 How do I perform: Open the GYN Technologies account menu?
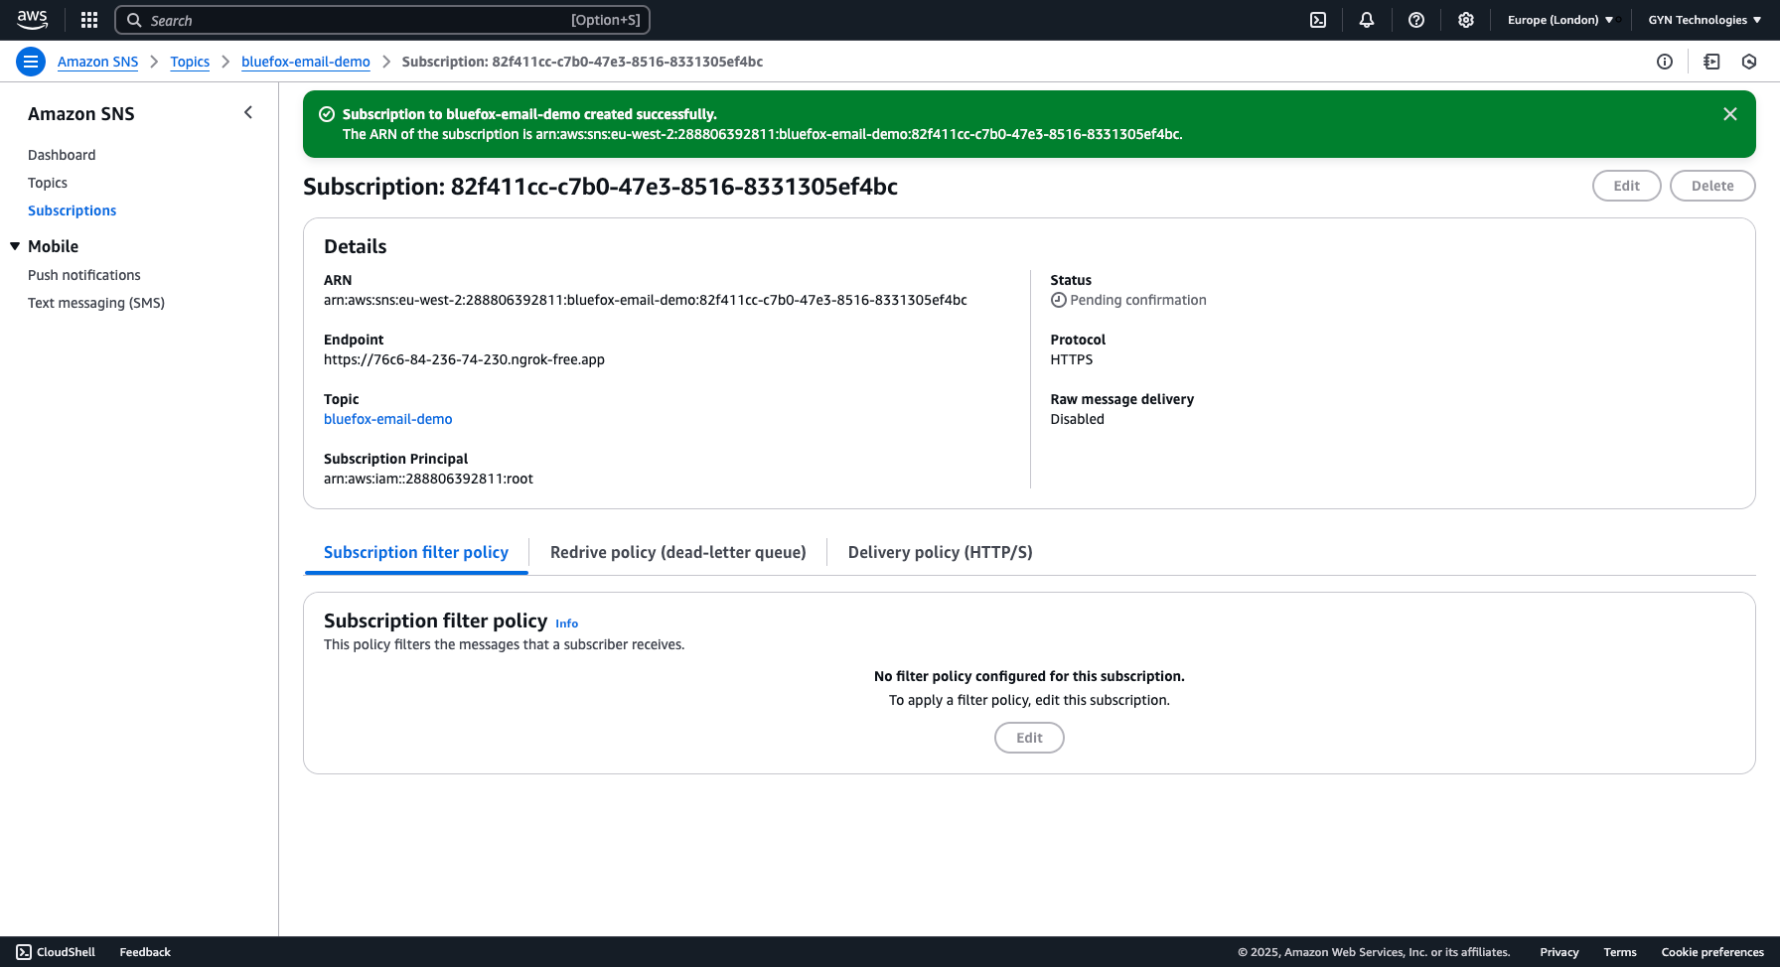click(x=1703, y=19)
